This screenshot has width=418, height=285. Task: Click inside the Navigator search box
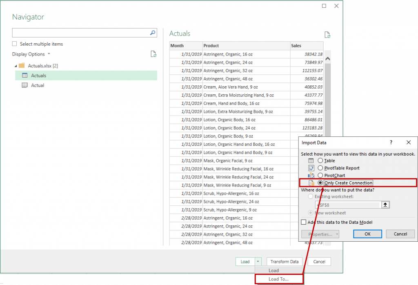coord(82,33)
